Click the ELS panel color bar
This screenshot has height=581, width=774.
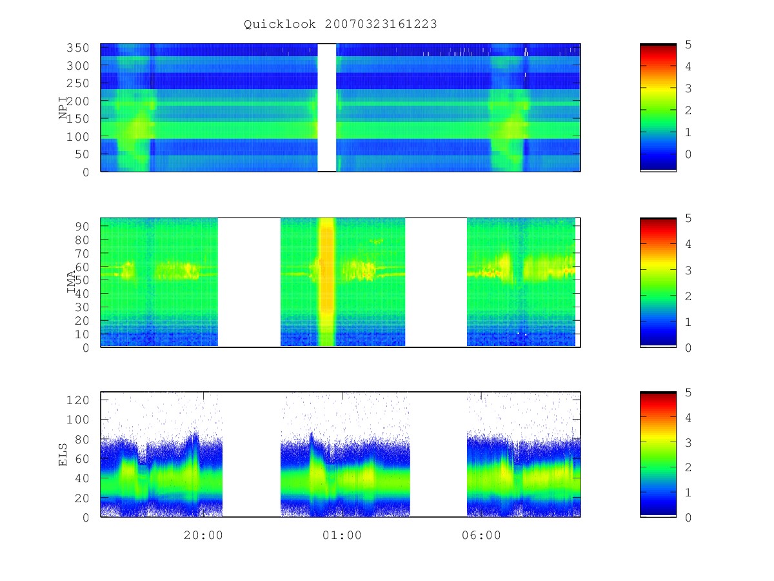pos(658,454)
